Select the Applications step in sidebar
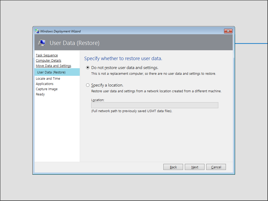 point(44,84)
